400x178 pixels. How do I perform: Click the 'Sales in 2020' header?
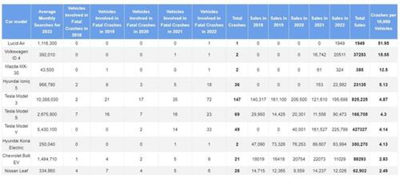point(299,22)
